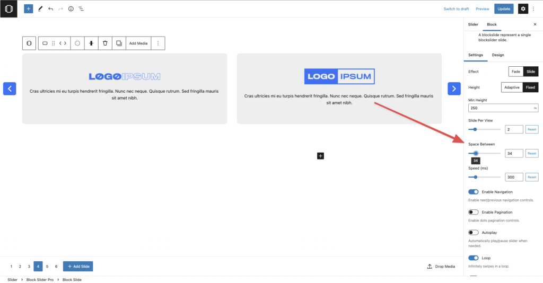The height and width of the screenshot is (283, 543).
Task: Open the settings gear in top bar
Action: pyautogui.click(x=523, y=8)
